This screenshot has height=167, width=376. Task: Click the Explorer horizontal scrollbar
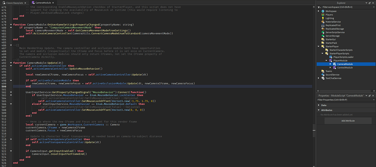pos(345,91)
